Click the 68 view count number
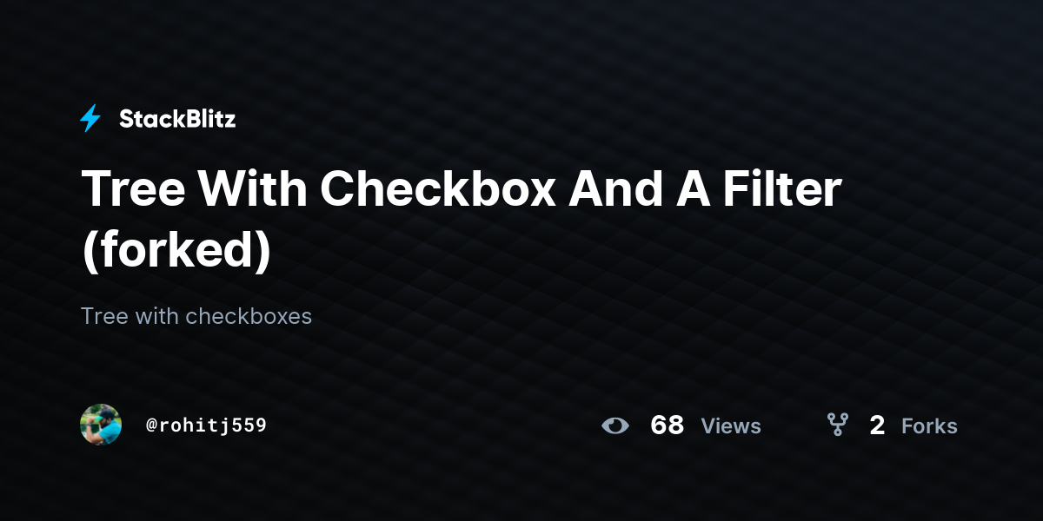1043x521 pixels. click(668, 425)
